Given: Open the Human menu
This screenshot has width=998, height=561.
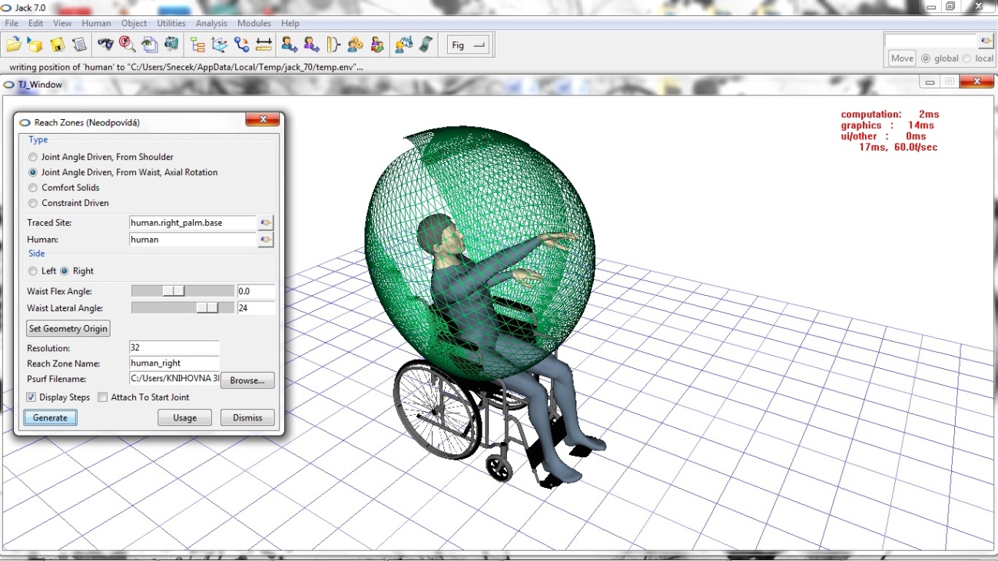Looking at the screenshot, I should coord(96,24).
